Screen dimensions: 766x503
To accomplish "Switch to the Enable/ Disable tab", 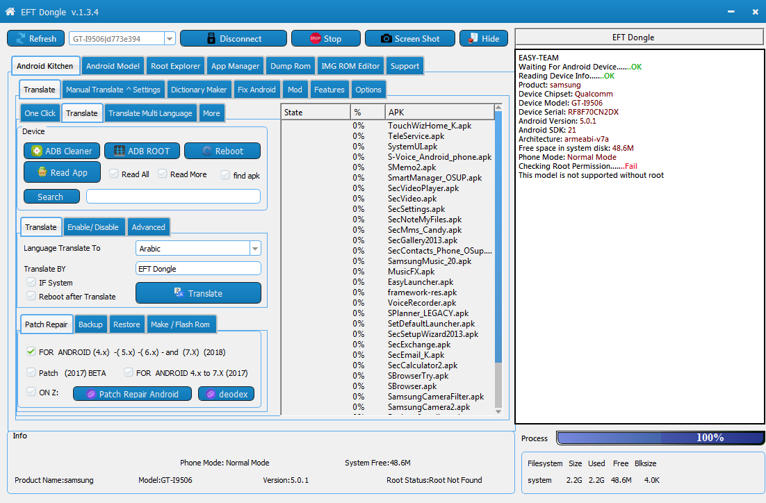I will [93, 227].
